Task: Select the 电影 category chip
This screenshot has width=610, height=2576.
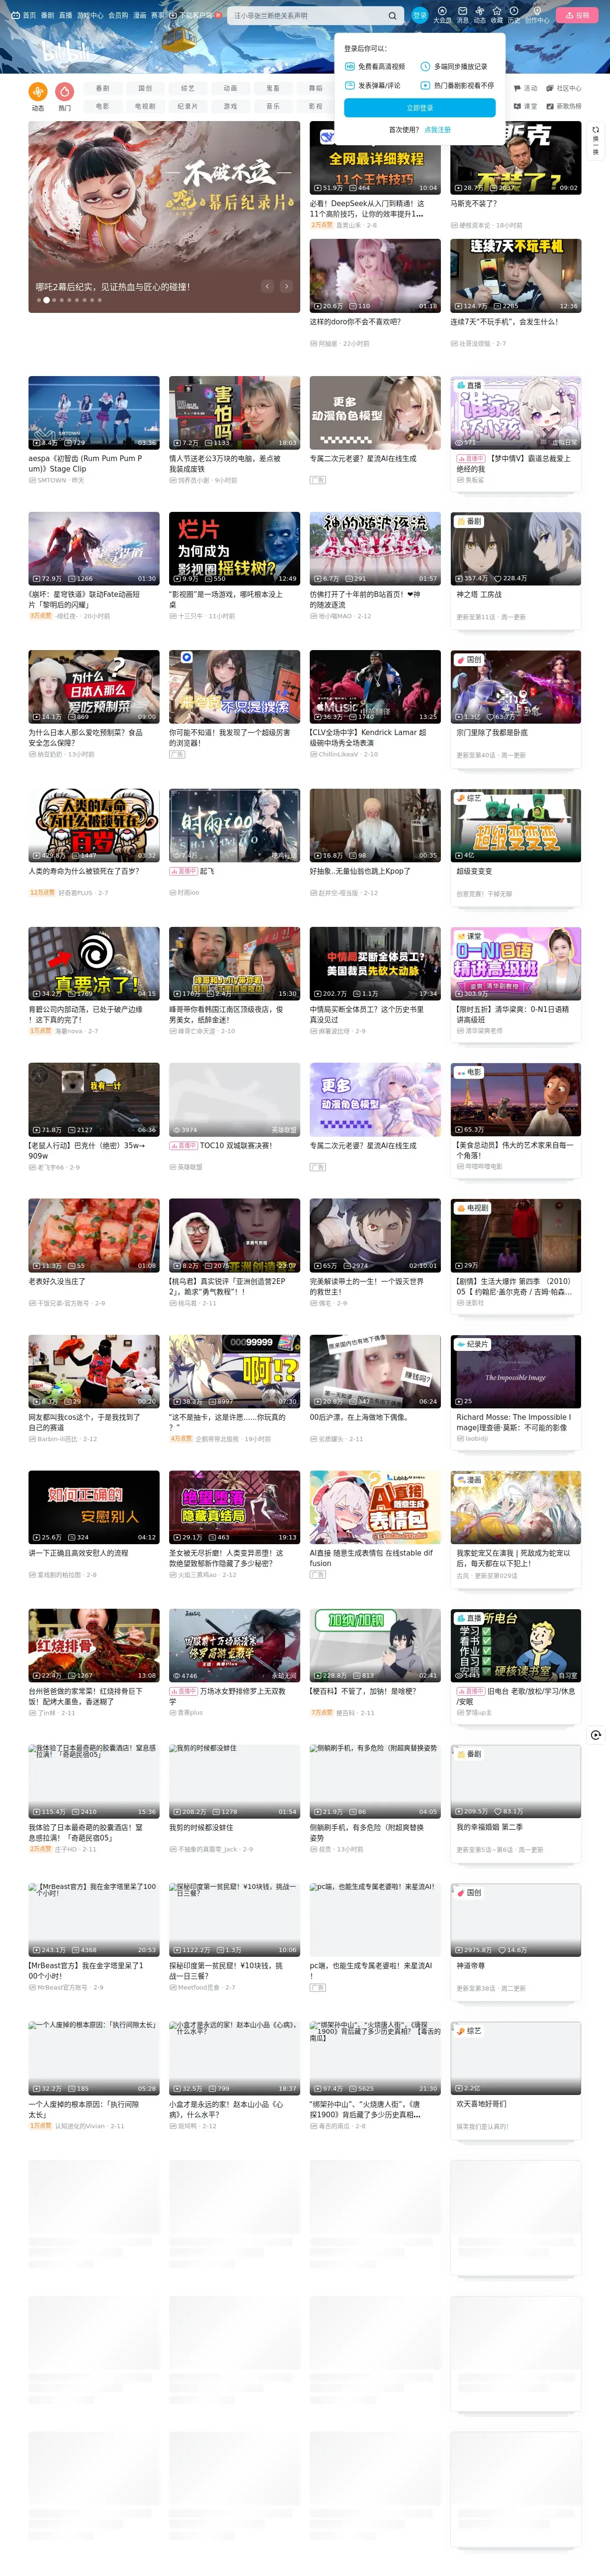Action: coord(102,106)
